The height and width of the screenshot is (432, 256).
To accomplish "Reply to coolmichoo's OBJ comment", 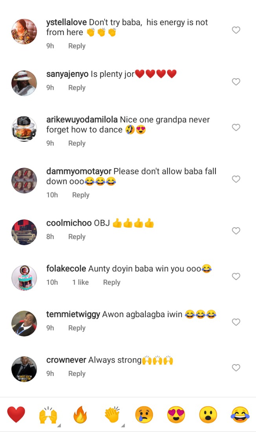I will pyautogui.click(x=77, y=237).
